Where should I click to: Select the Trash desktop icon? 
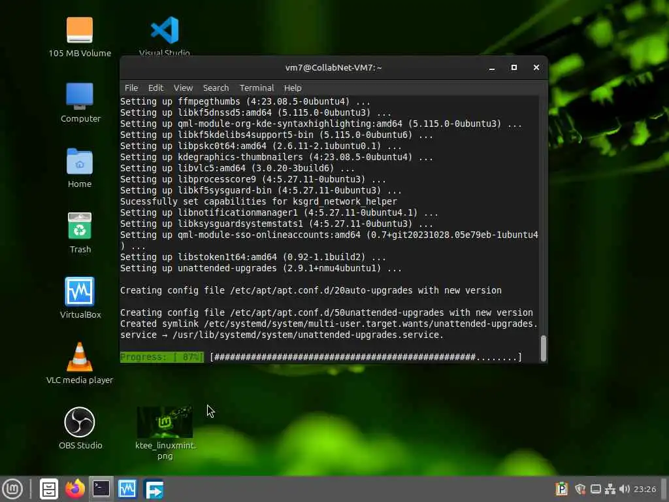tap(80, 233)
